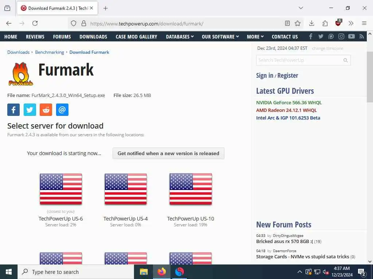Open YouTube icon in navbar
This screenshot has height=279, width=373.
352,36
